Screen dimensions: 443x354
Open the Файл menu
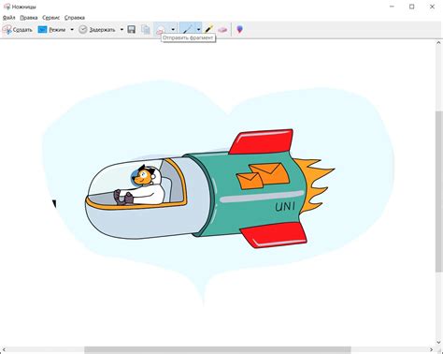click(8, 18)
